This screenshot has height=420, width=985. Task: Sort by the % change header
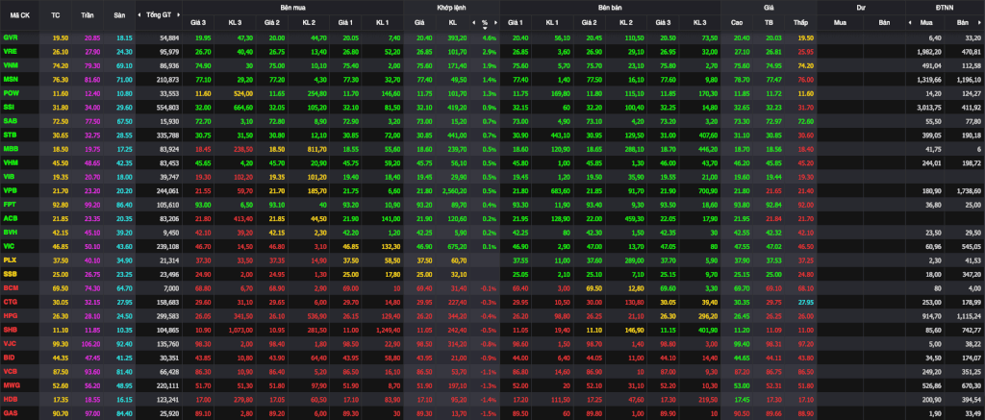485,23
